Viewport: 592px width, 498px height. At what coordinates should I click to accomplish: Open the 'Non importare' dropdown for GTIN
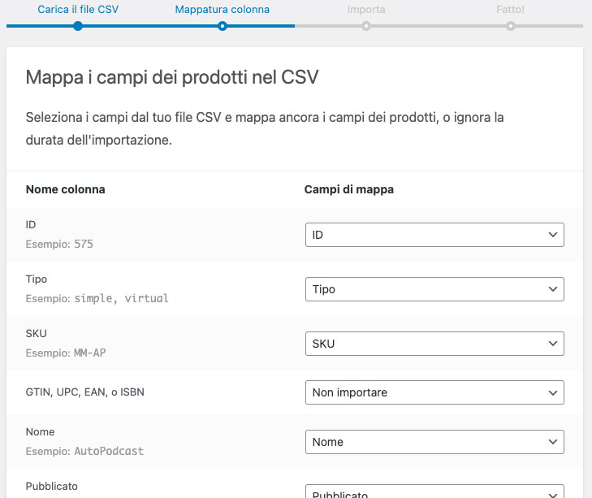[434, 392]
